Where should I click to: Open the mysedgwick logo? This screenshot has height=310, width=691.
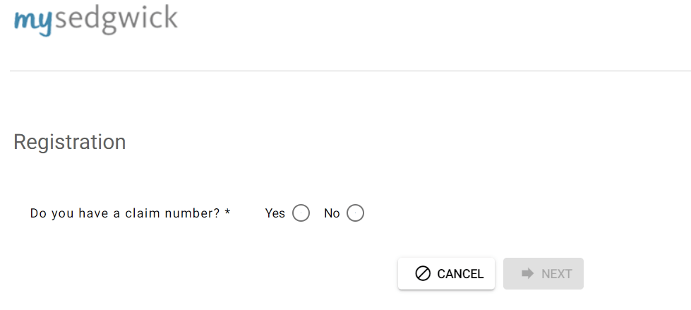pos(95,20)
